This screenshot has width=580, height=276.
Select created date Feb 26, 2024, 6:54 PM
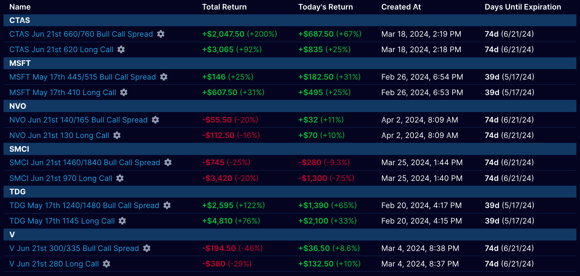pyautogui.click(x=422, y=77)
